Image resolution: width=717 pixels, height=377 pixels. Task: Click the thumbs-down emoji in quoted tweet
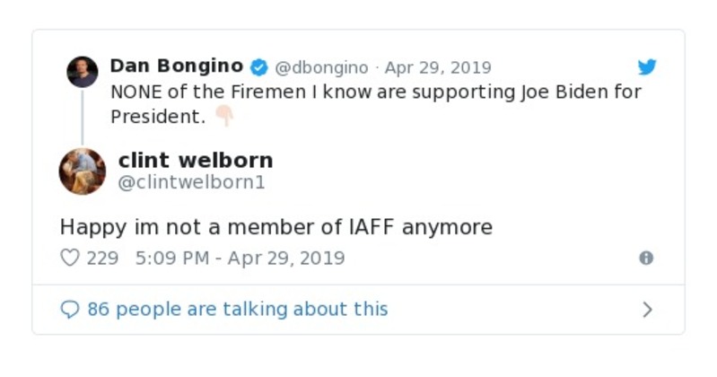223,118
